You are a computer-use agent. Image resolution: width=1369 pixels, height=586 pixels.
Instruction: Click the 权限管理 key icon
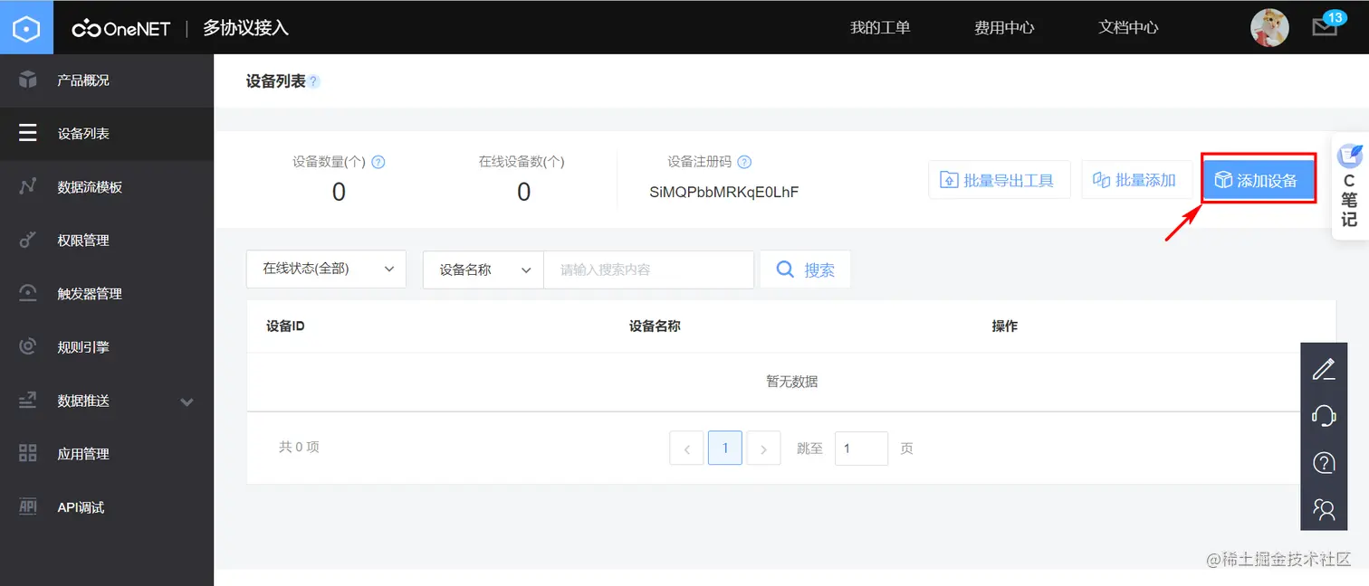pyautogui.click(x=28, y=240)
